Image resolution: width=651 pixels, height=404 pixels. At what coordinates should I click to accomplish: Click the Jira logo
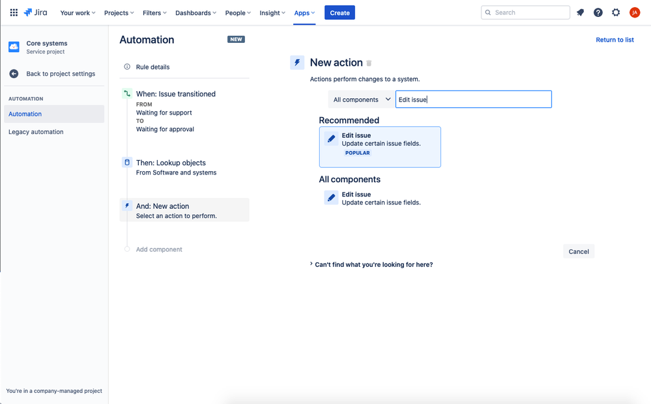(36, 12)
